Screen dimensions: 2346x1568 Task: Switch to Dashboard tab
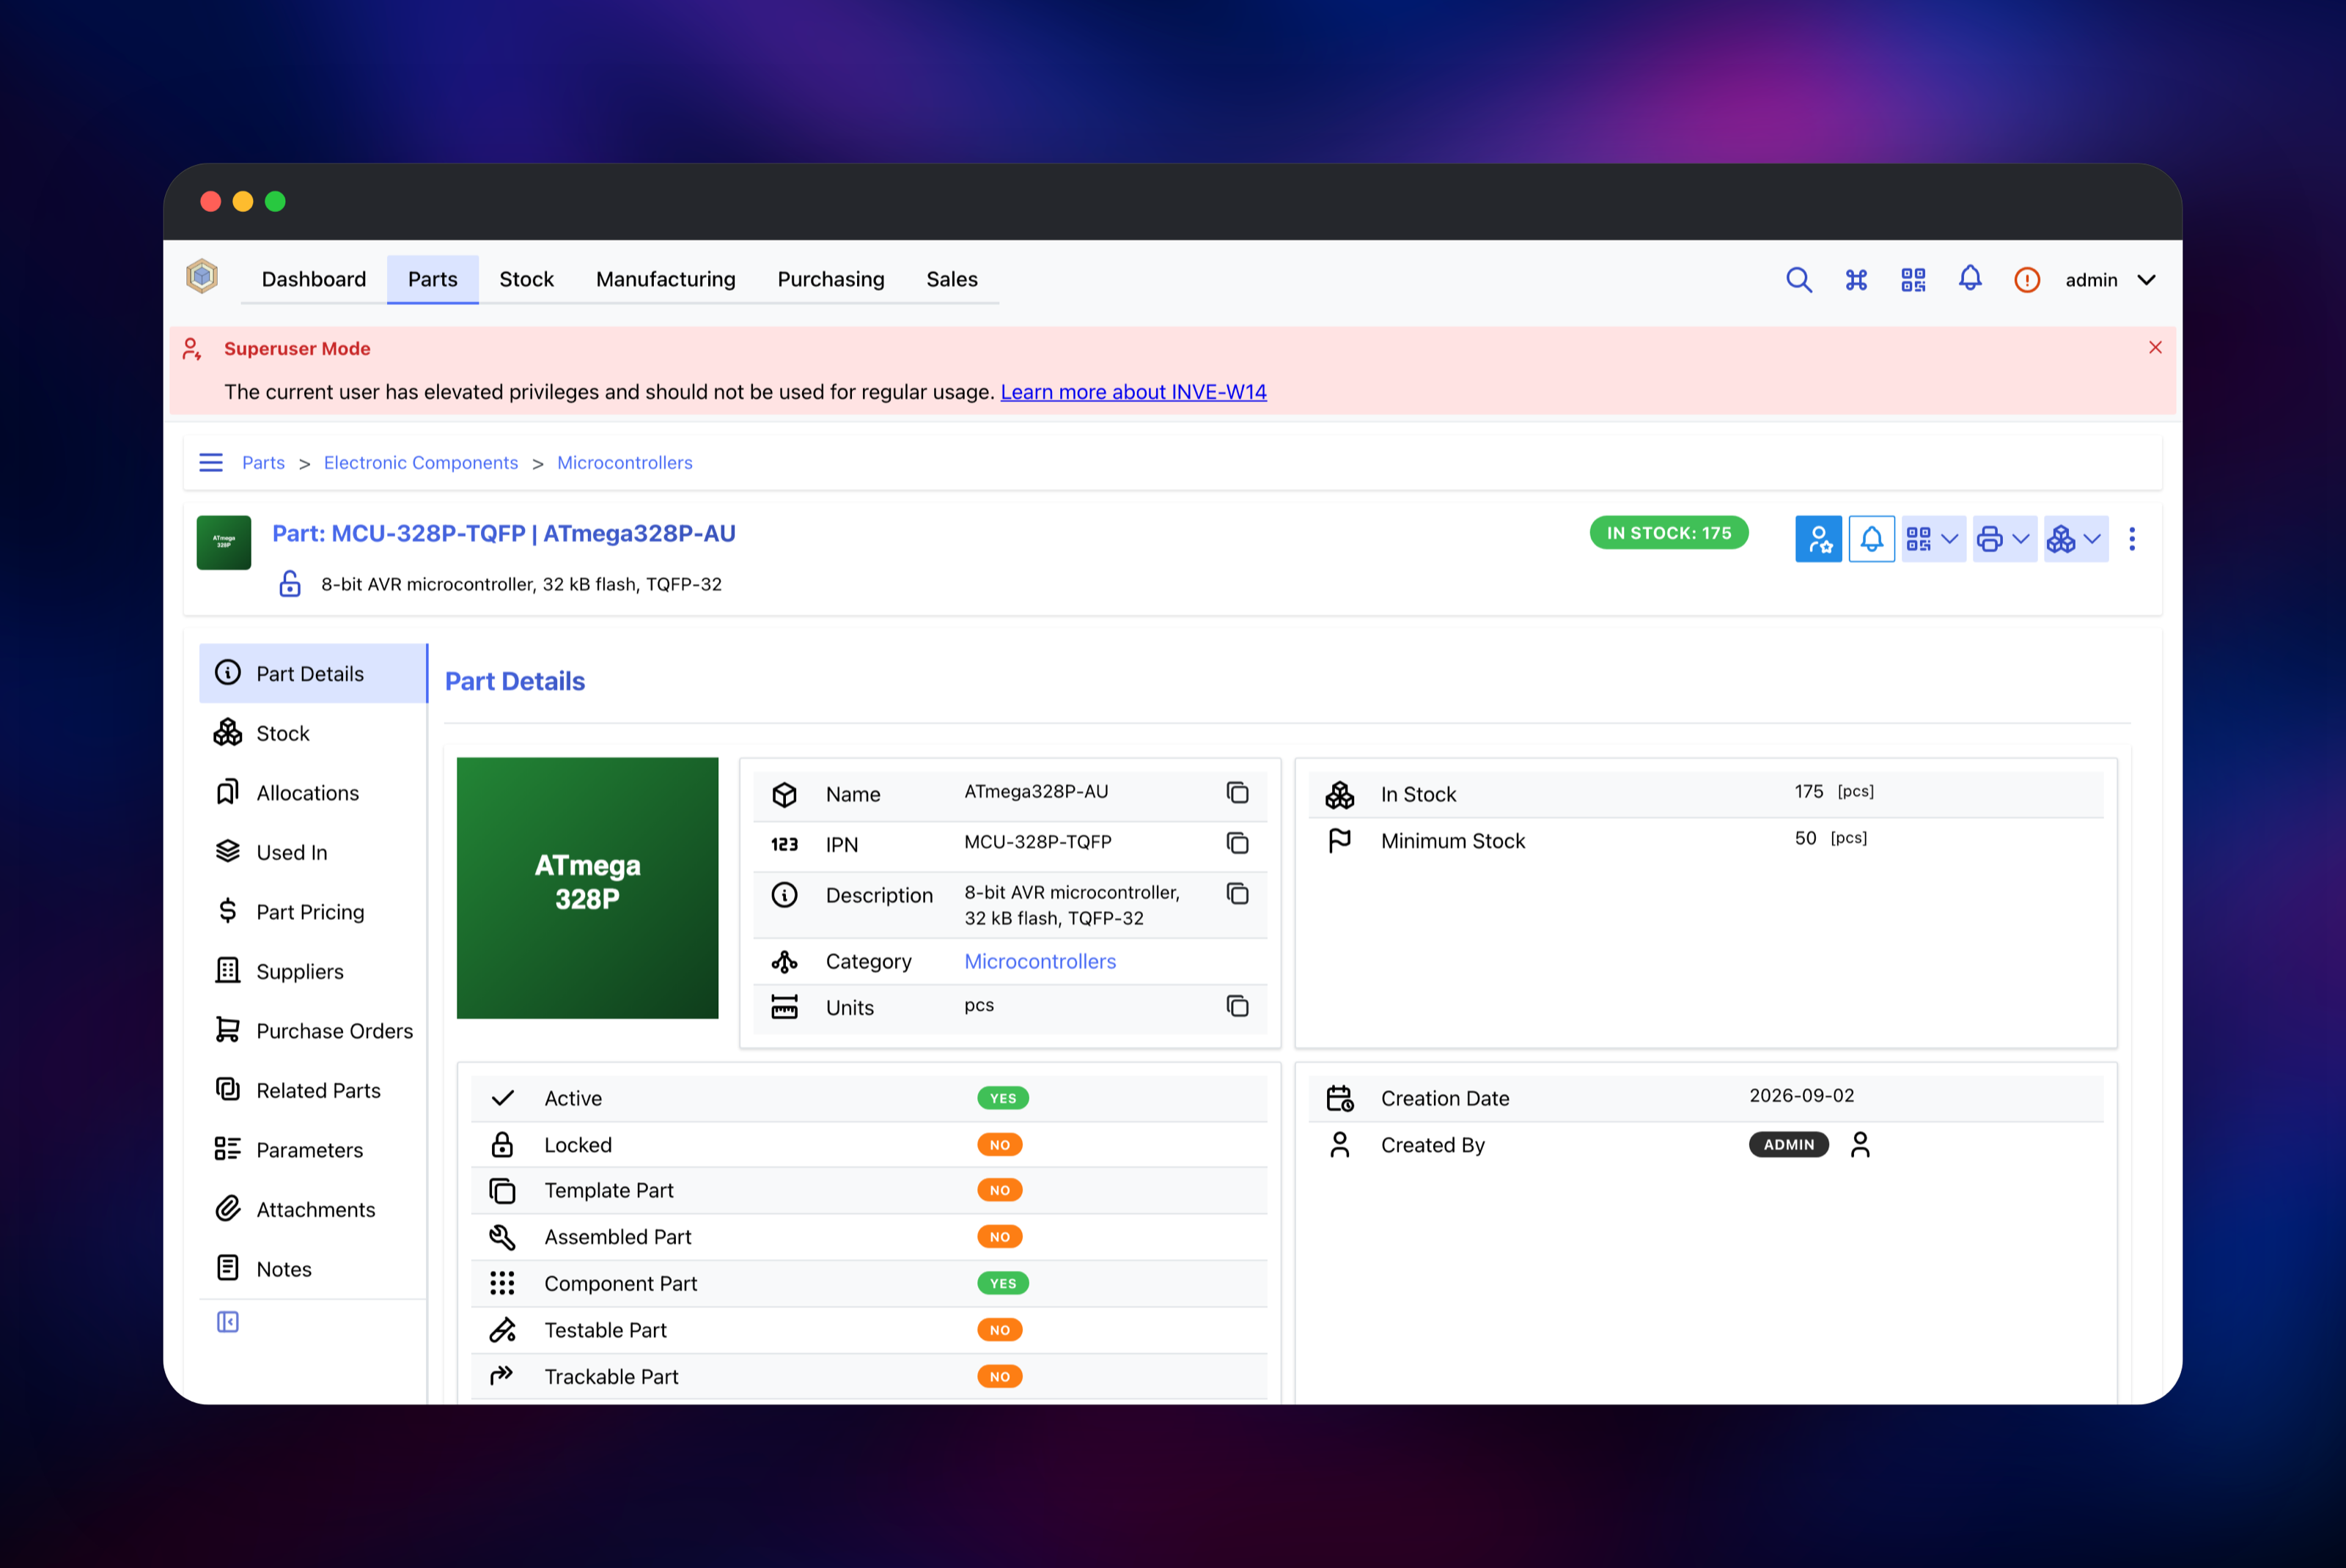(x=314, y=279)
